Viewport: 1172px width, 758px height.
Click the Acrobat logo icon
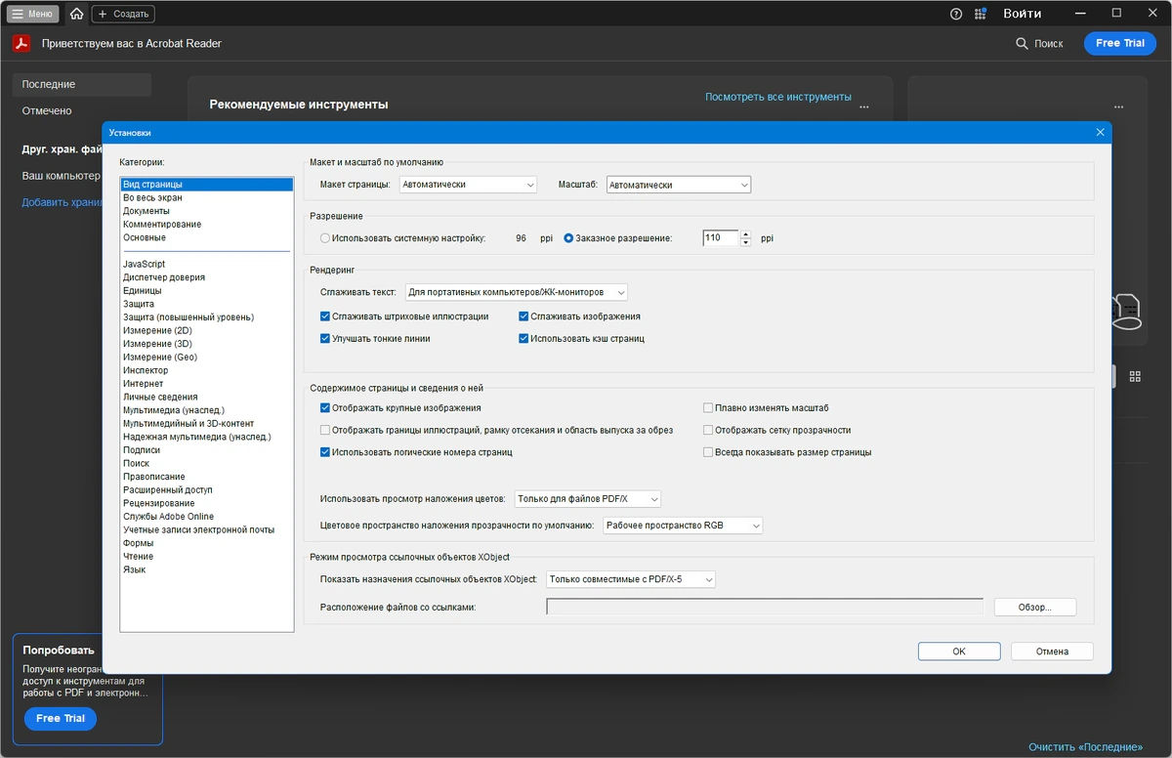tap(21, 43)
